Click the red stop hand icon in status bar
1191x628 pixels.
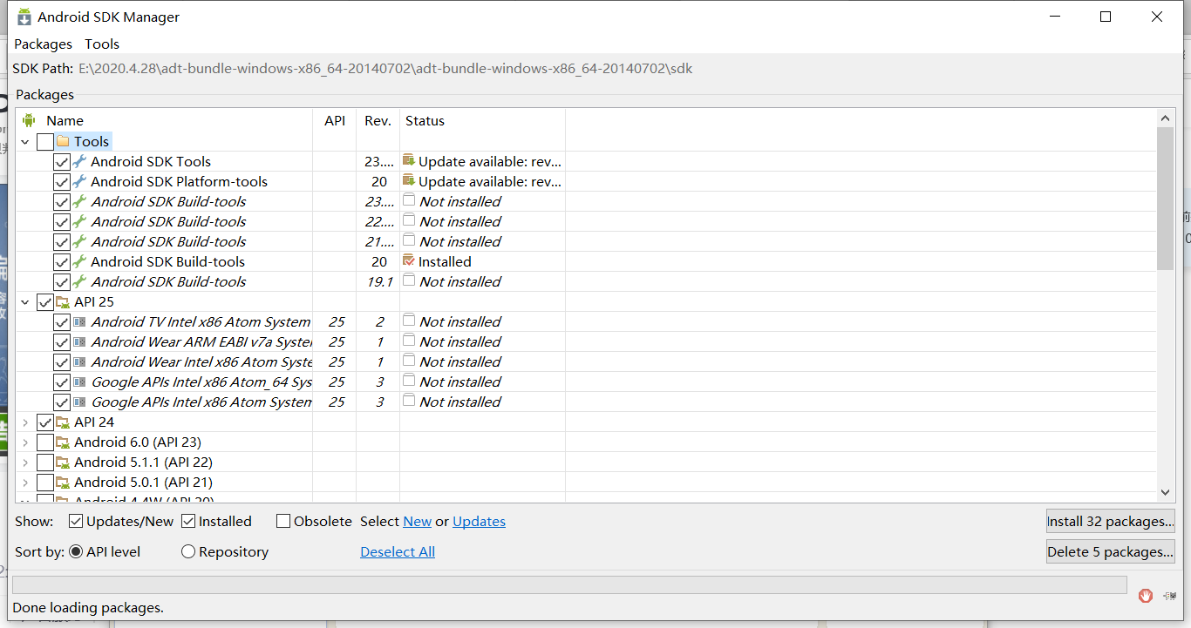[1146, 596]
